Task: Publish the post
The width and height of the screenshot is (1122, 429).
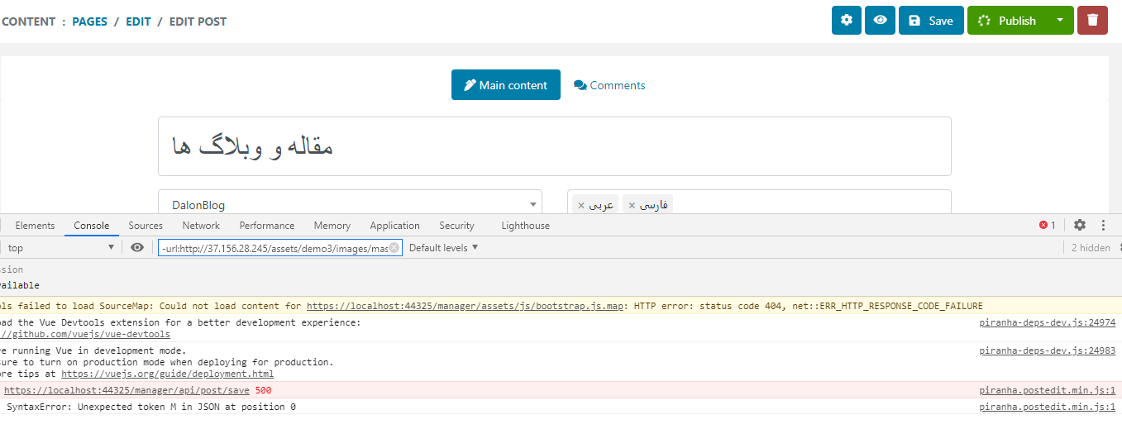Action: [x=1007, y=21]
